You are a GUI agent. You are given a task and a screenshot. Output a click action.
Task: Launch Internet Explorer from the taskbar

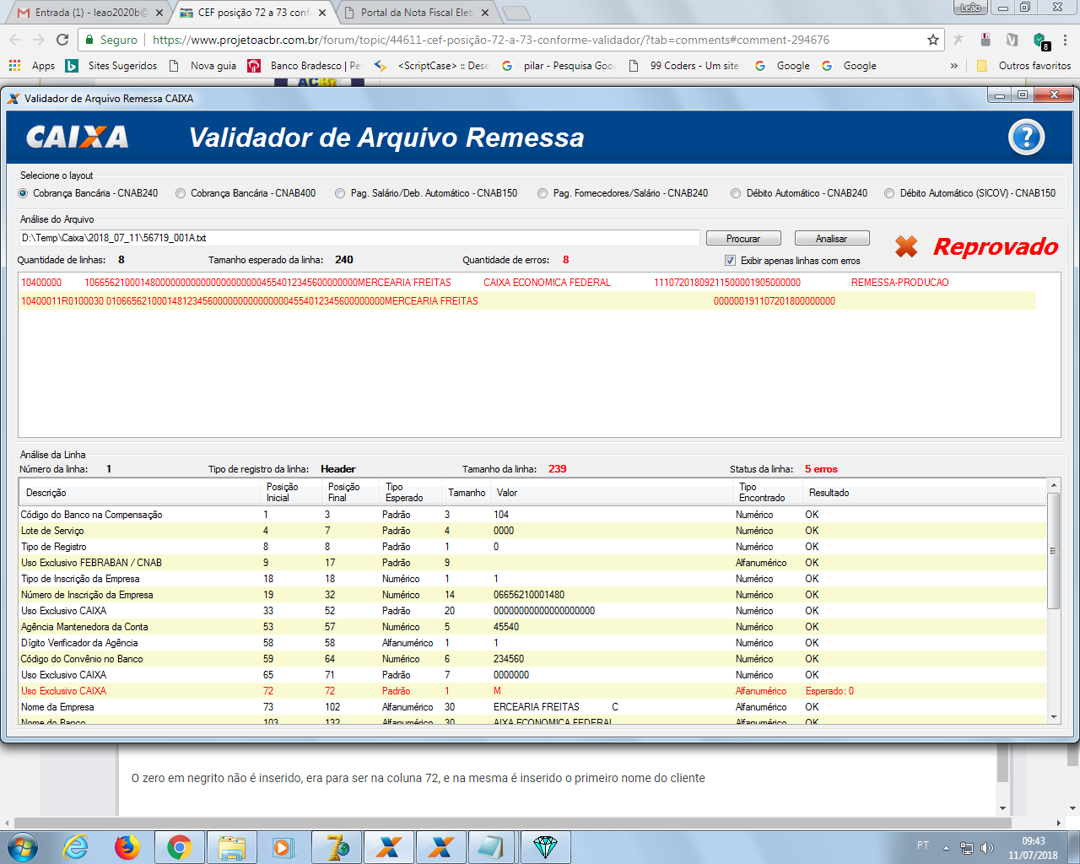tap(76, 846)
